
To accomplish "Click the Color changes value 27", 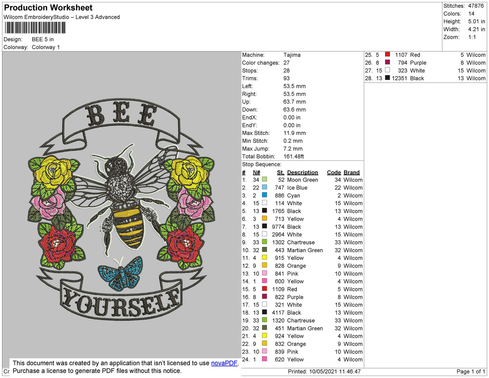I will pyautogui.click(x=286, y=63).
